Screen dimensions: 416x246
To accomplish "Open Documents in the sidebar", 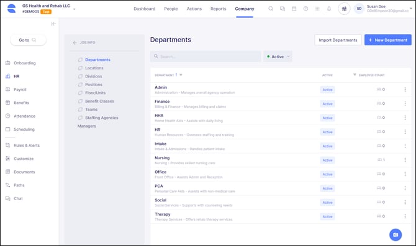I will 20,172.
